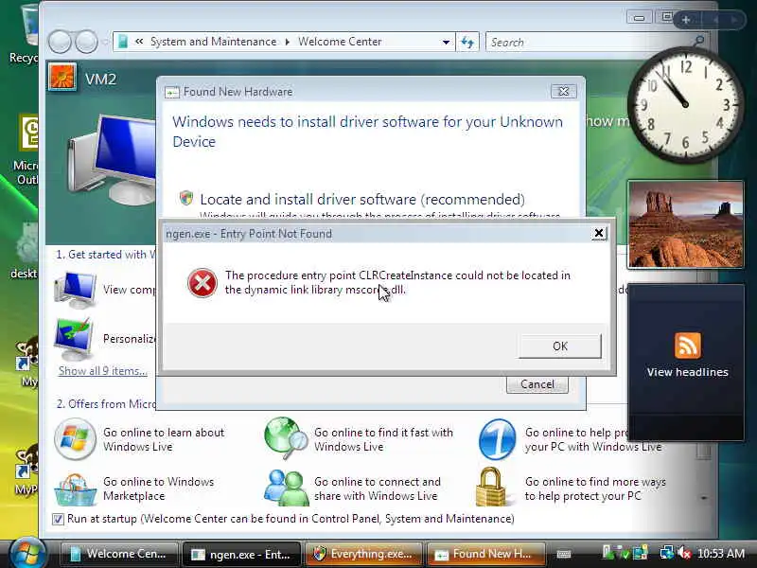This screenshot has height=568, width=757.
Task: Click the VM2 user picture
Action: (62, 77)
